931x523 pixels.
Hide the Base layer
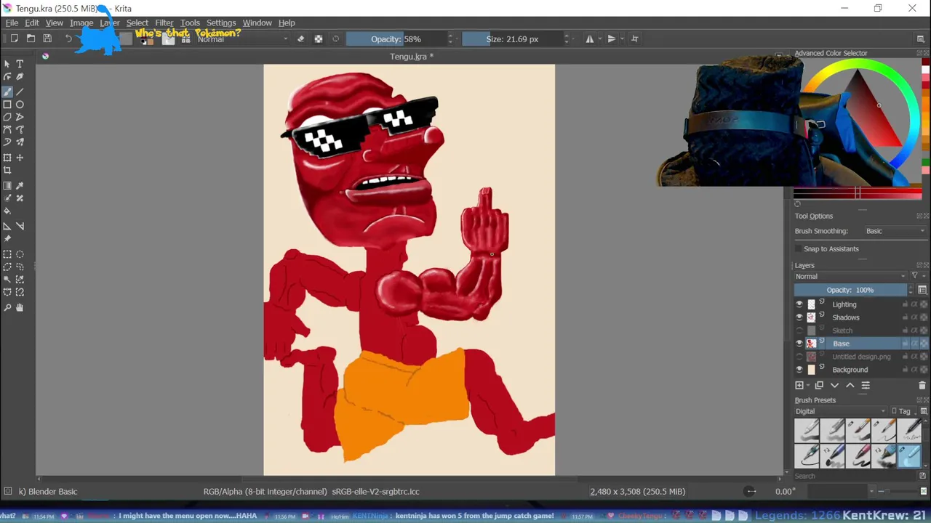(799, 344)
